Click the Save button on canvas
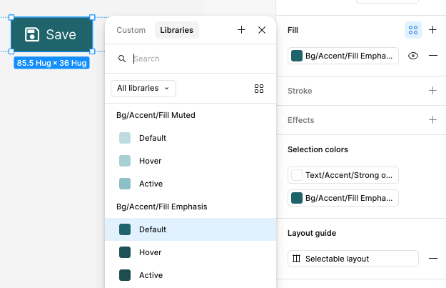Image resolution: width=446 pixels, height=288 pixels. (x=51, y=34)
